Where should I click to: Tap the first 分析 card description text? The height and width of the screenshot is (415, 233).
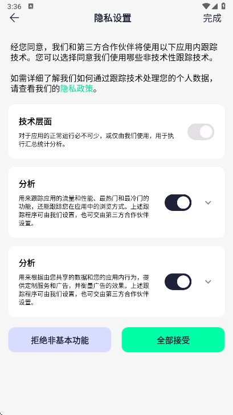(84, 211)
